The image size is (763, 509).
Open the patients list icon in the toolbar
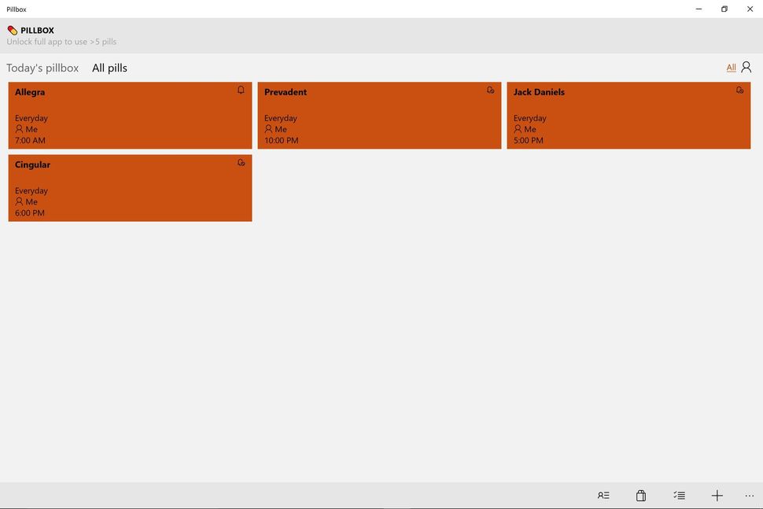point(603,495)
